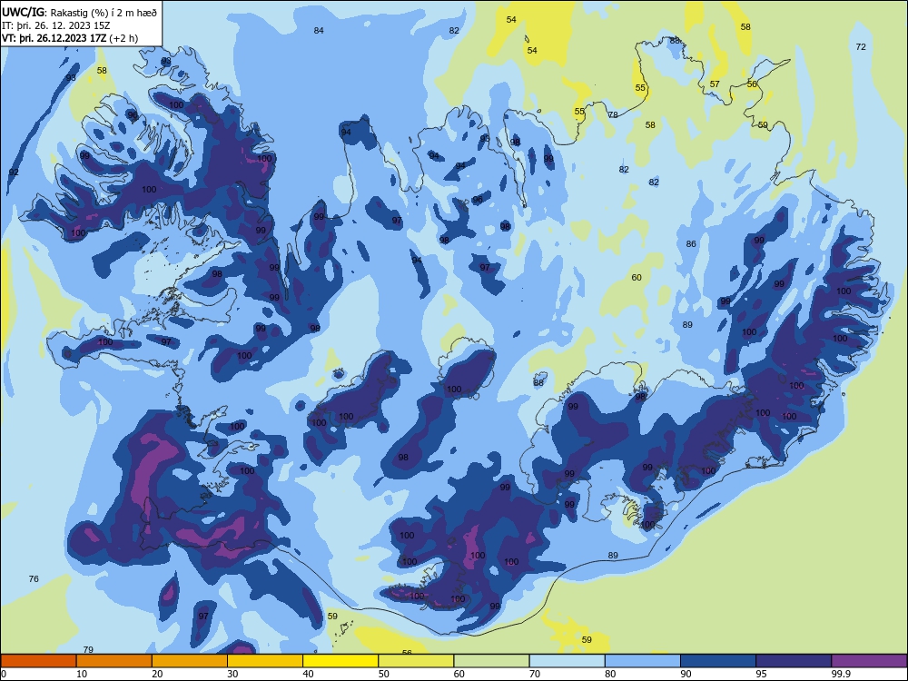
Task: Click legend tick label '50'
Action: click(384, 674)
